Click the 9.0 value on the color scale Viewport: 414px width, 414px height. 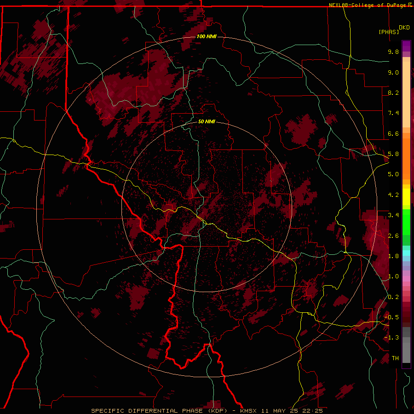pyautogui.click(x=393, y=72)
